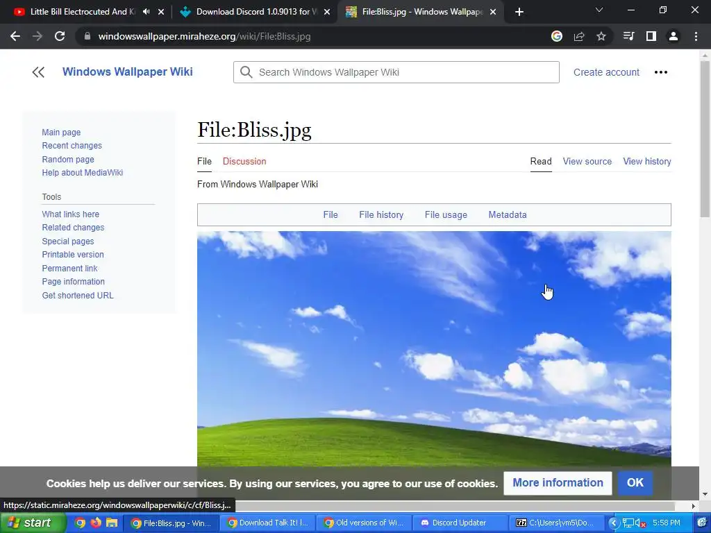Open the Windows start button
The height and width of the screenshot is (533, 711).
click(x=33, y=523)
